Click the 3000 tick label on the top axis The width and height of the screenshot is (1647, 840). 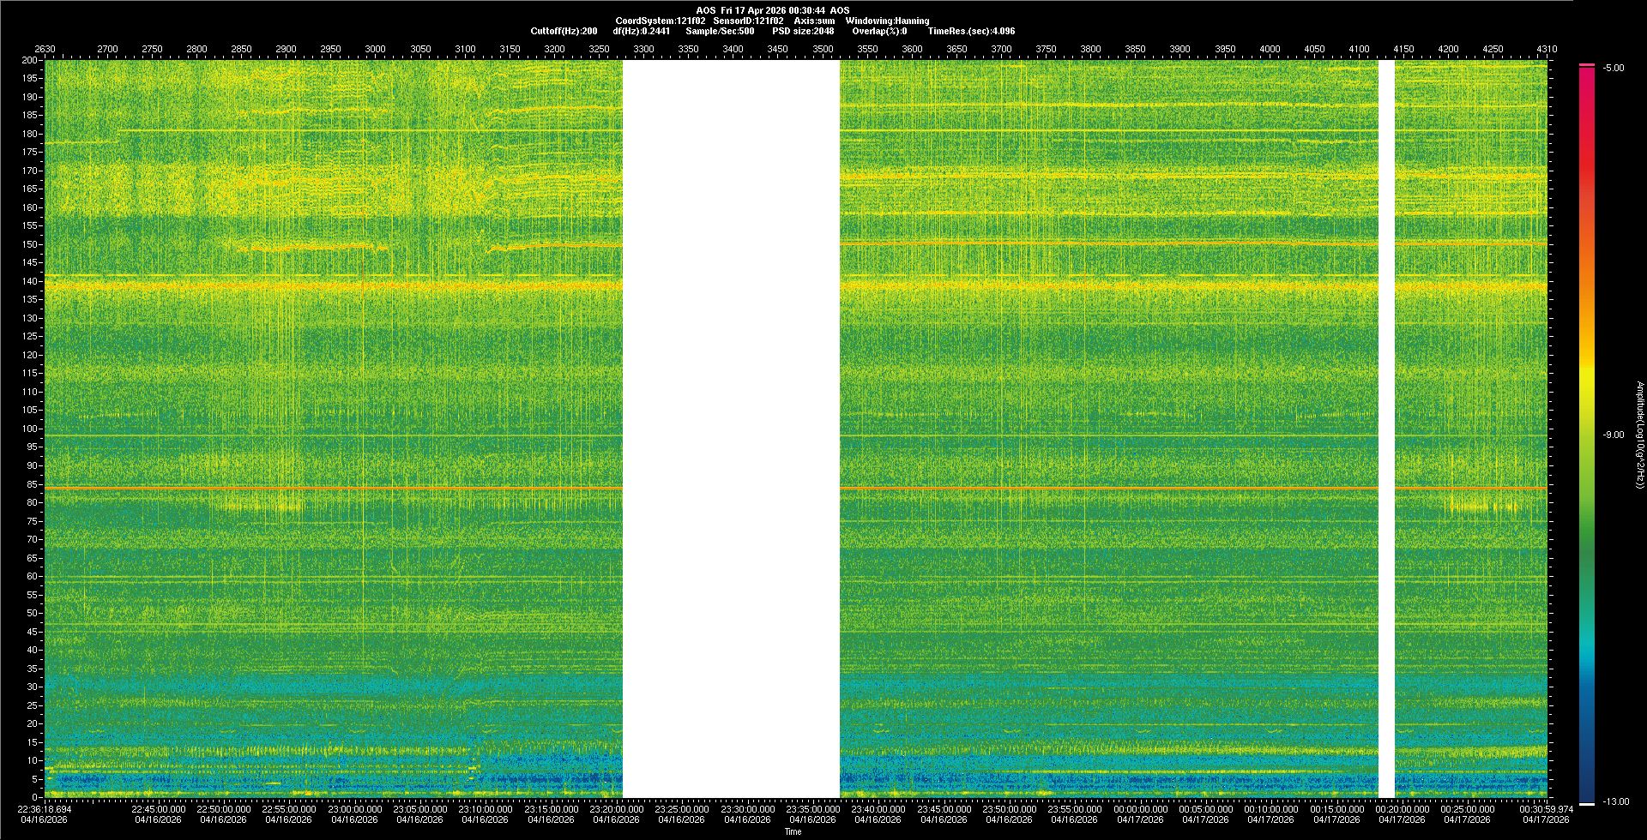[x=375, y=49]
